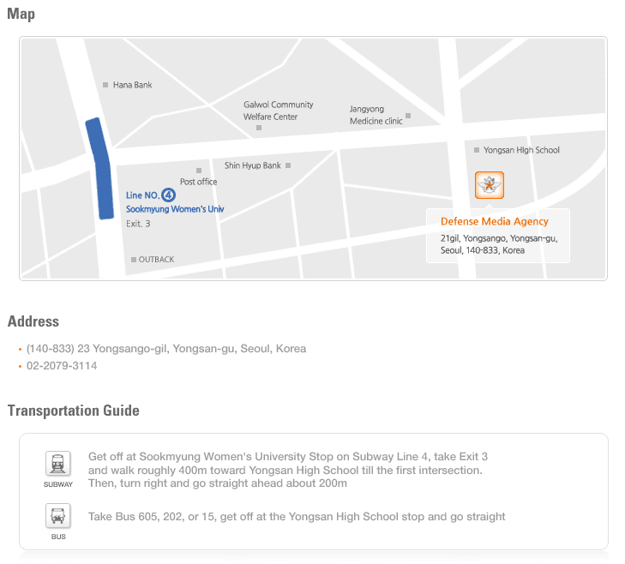Screen dimensions: 625x564
Task: Click the Transportation Guide heading
Action: pyautogui.click(x=74, y=411)
